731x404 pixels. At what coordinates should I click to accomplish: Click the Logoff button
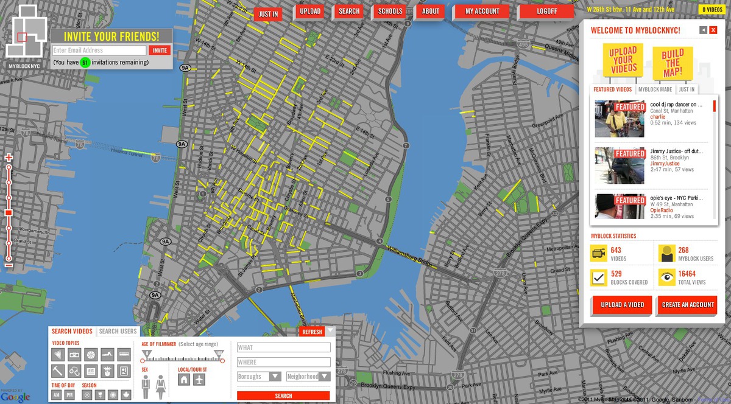point(547,11)
